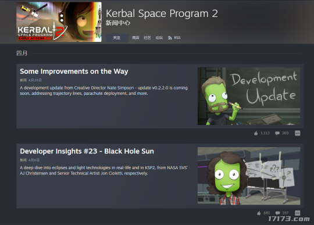Screen dimensions: 314x225
Task: Click the Kerbal Space Program 2 logo banner
Action: pos(59,22)
